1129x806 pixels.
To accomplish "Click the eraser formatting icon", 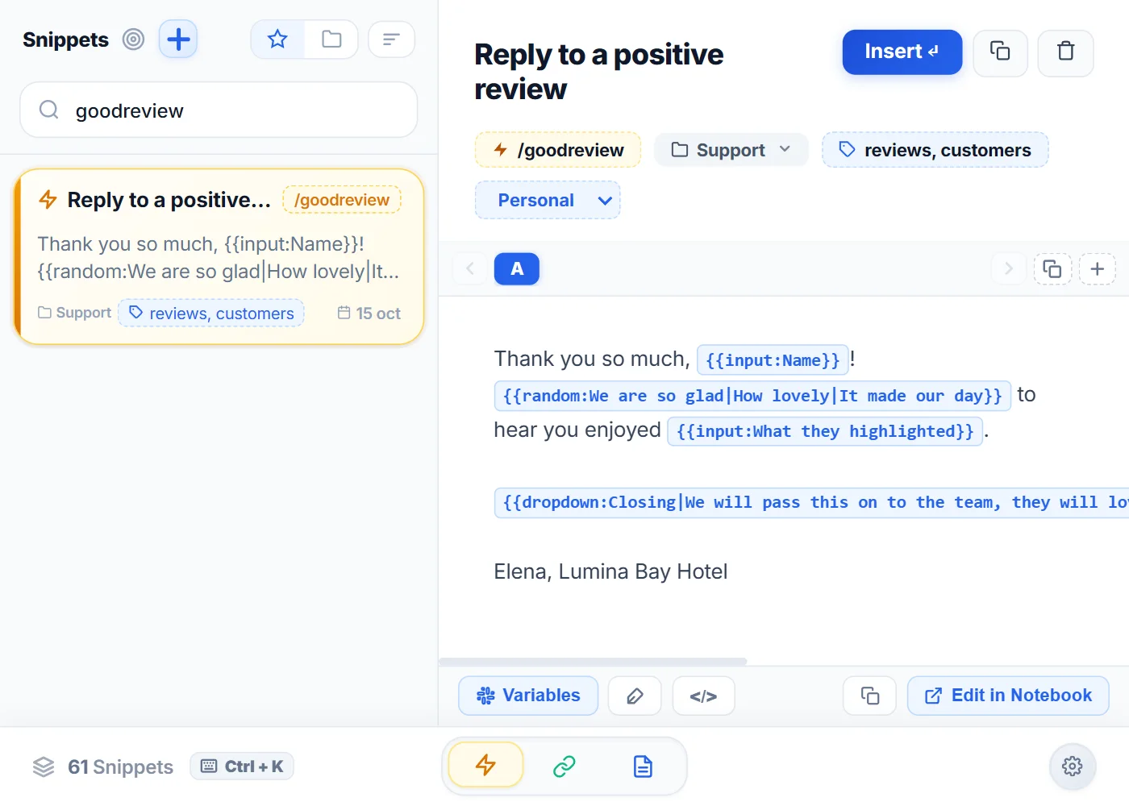I will click(x=635, y=696).
